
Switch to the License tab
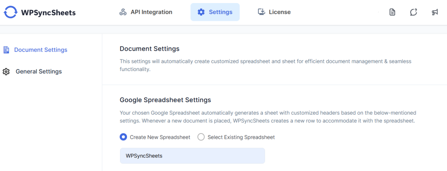[x=274, y=12]
